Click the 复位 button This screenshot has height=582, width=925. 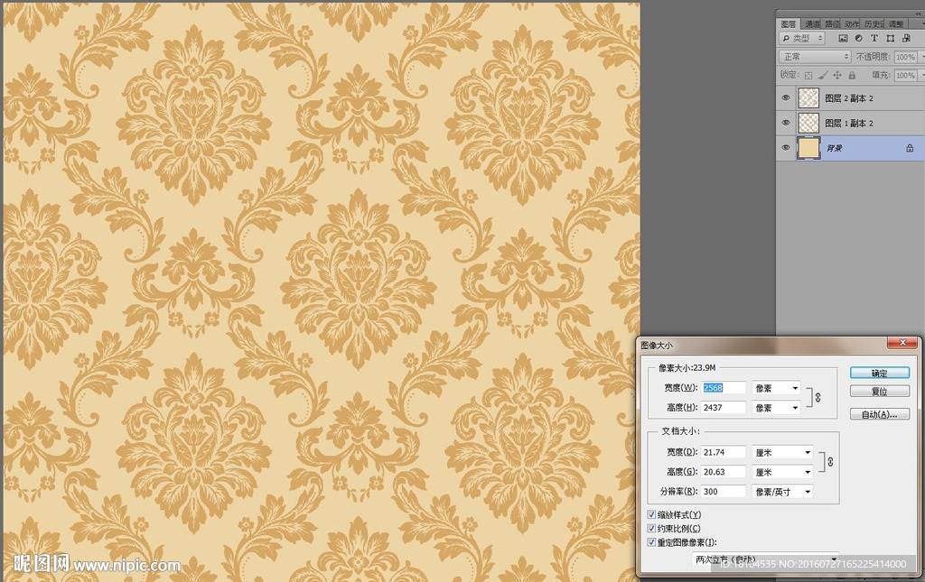click(x=880, y=391)
